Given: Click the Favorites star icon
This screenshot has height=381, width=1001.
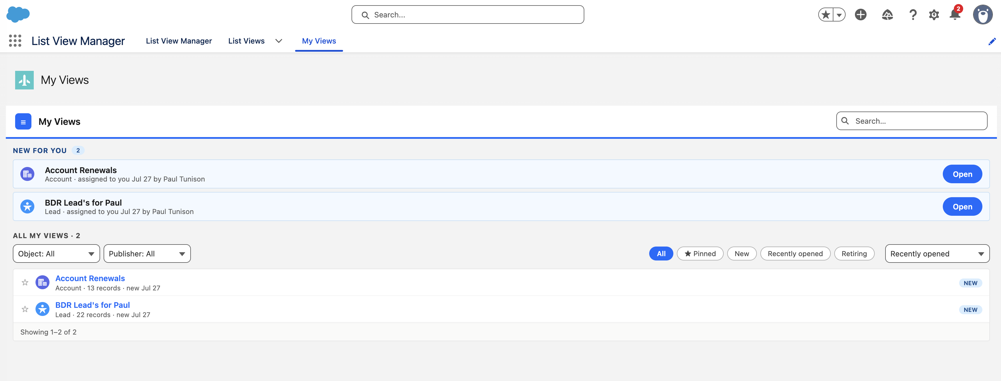Looking at the screenshot, I should (x=826, y=15).
